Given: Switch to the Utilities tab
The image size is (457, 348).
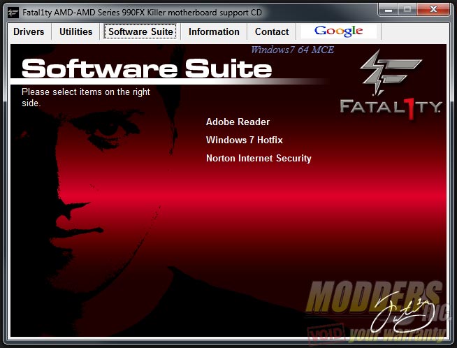Looking at the screenshot, I should click(75, 31).
